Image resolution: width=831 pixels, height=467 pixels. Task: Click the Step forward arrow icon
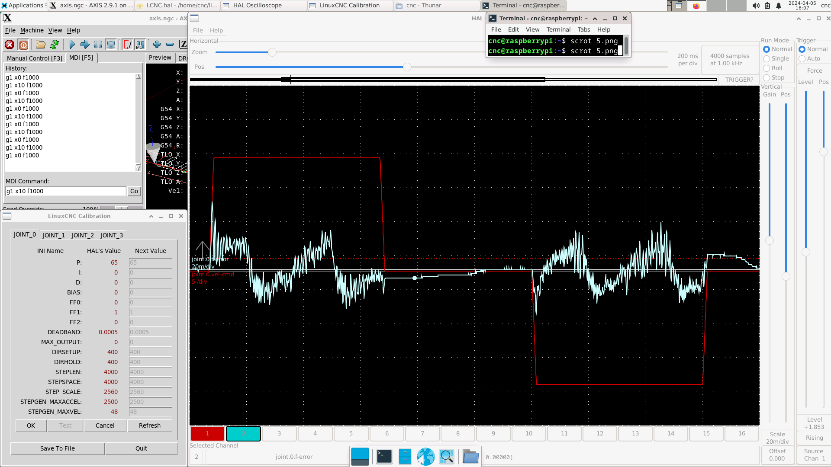pos(85,45)
